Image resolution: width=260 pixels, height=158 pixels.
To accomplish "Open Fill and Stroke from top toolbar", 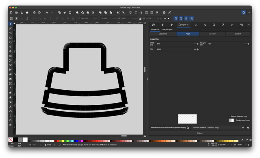I will coord(130,13).
